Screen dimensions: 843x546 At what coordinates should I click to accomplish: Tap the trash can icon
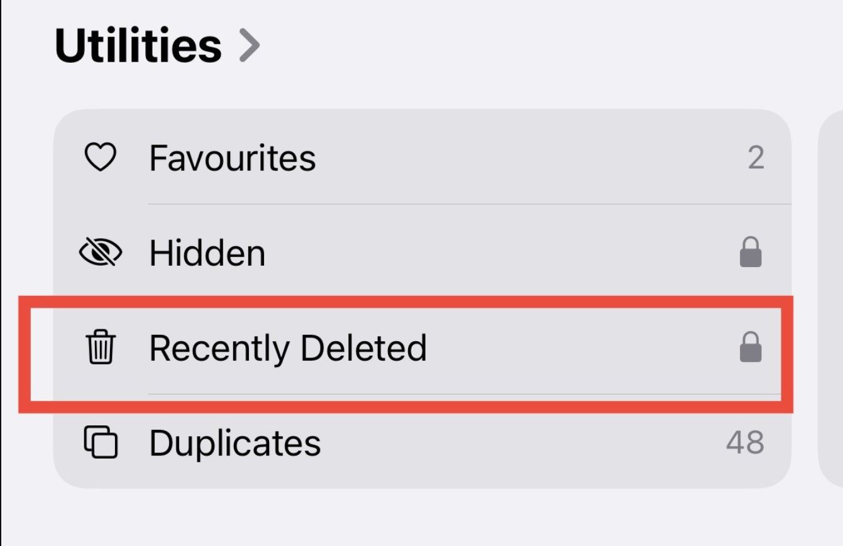(101, 347)
